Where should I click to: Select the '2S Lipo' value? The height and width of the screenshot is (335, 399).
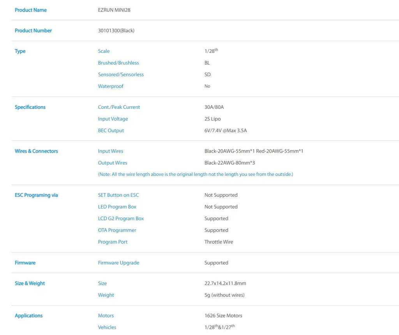(x=212, y=119)
